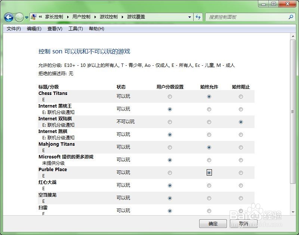
Task: Select 始终阻止 for Mahjong Titans
Action: click(x=241, y=147)
